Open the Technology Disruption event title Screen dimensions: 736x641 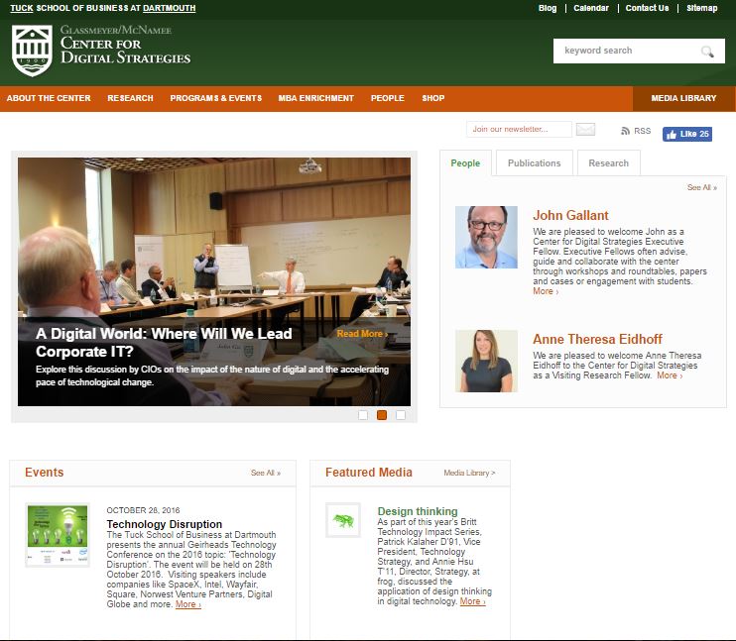(x=165, y=524)
